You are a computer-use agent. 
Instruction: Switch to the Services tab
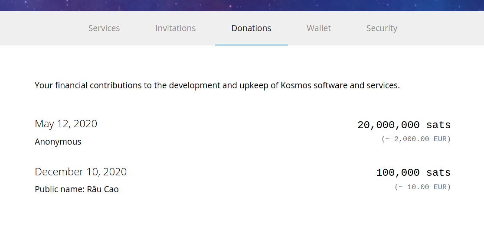tap(104, 28)
